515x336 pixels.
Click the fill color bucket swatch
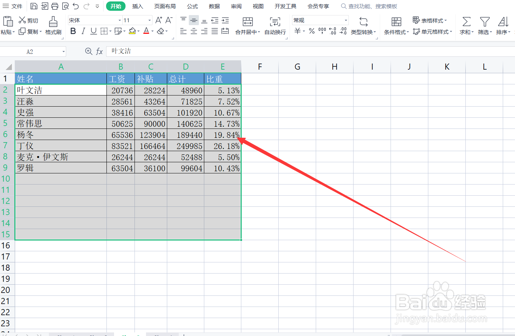point(132,31)
